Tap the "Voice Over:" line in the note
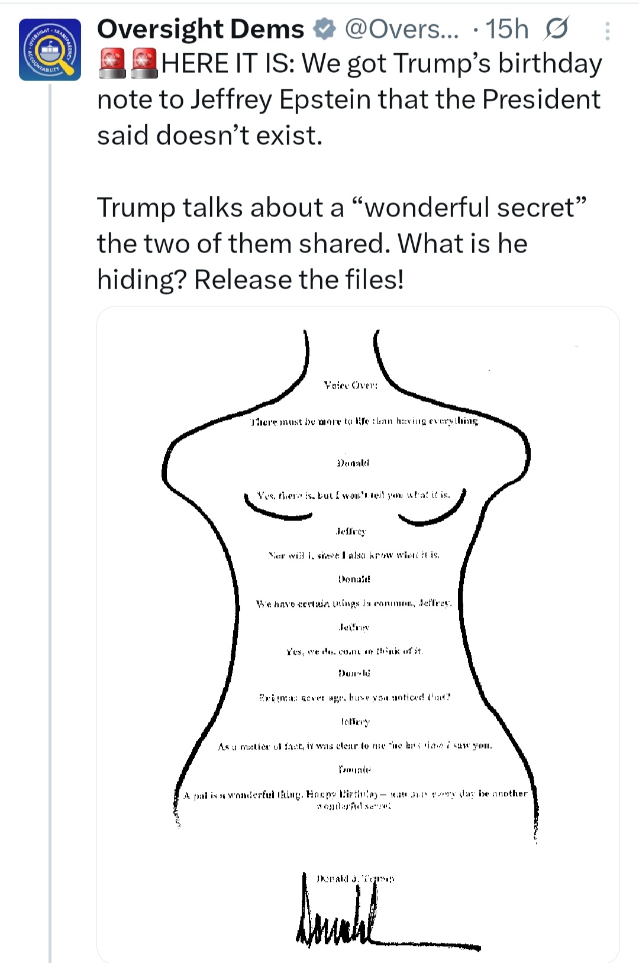 tap(351, 385)
